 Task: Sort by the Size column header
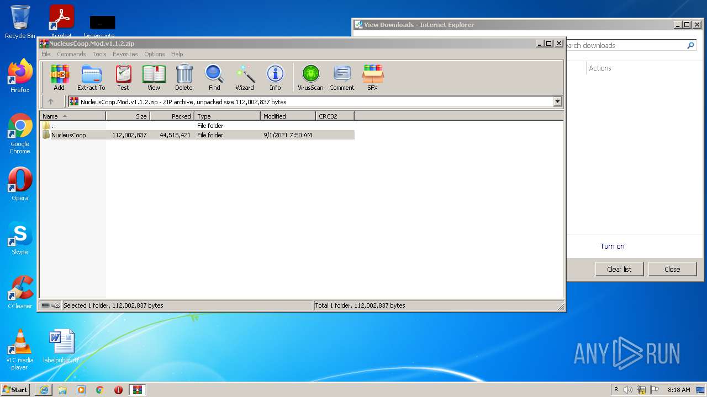(128, 116)
